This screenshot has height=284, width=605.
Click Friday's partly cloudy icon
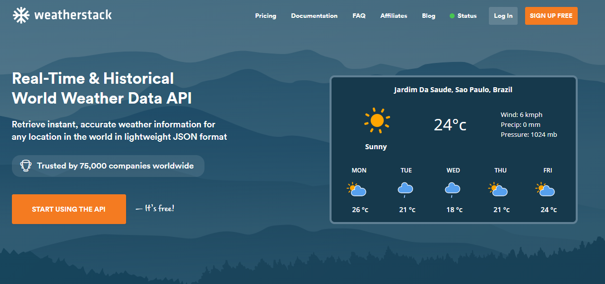pyautogui.click(x=545, y=189)
